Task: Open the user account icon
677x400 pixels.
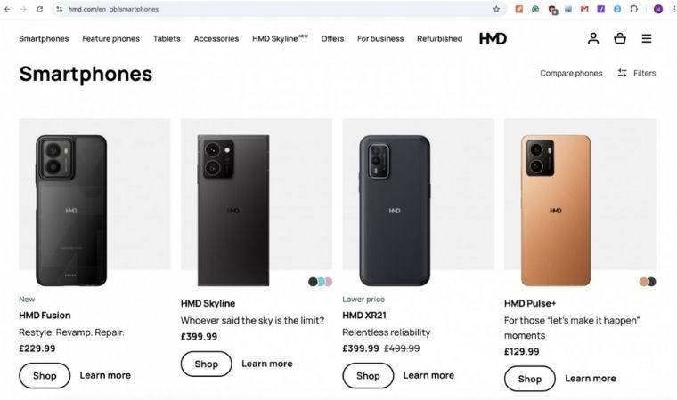Action: tap(593, 38)
